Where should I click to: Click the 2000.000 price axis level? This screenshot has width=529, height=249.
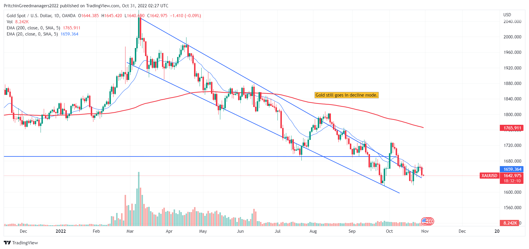(512, 37)
